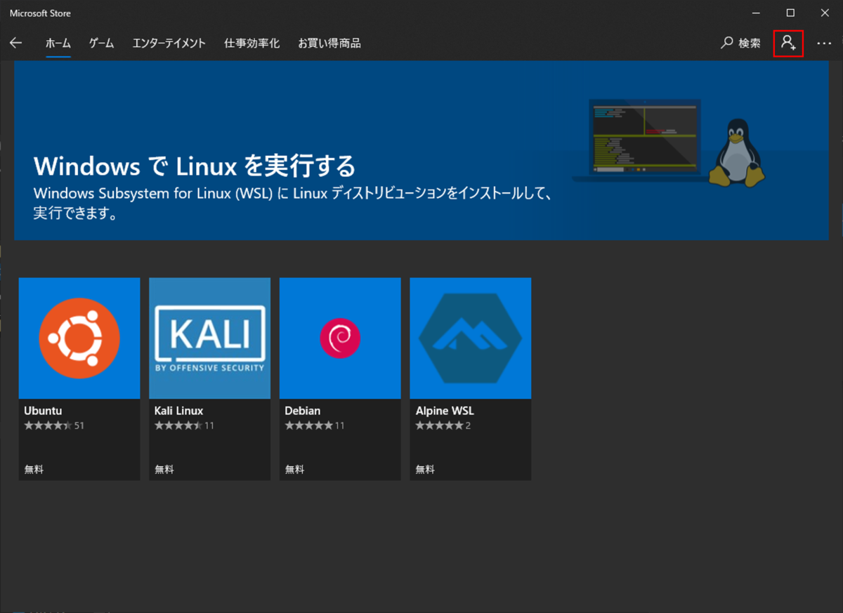
Task: Select the 仕事効率化 tab
Action: 251,44
